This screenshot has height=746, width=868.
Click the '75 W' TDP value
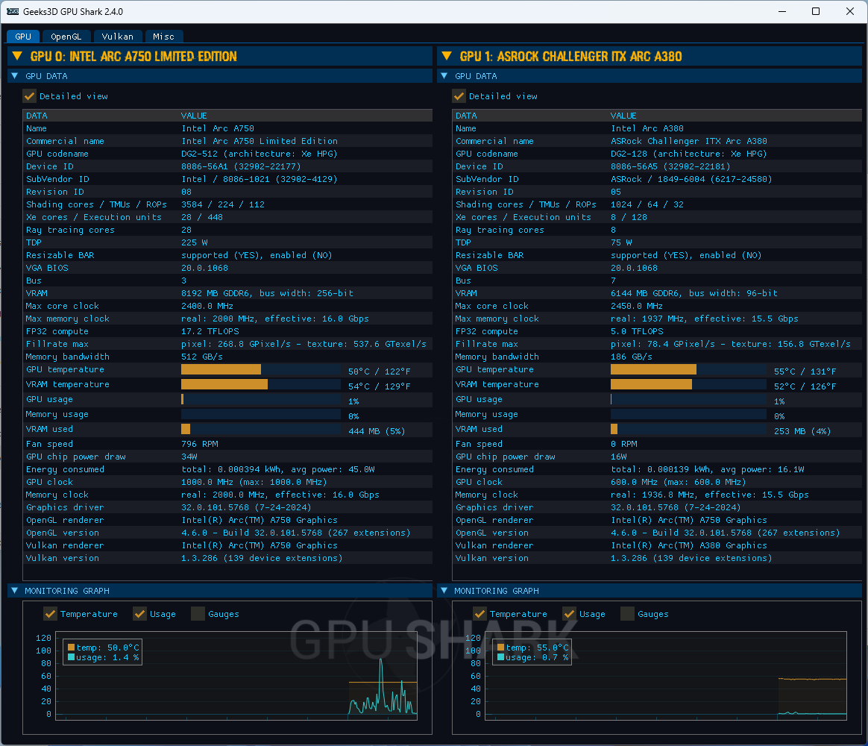(x=621, y=242)
